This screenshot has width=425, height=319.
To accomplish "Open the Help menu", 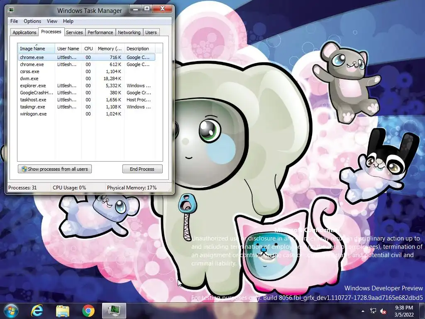I will (68, 21).
